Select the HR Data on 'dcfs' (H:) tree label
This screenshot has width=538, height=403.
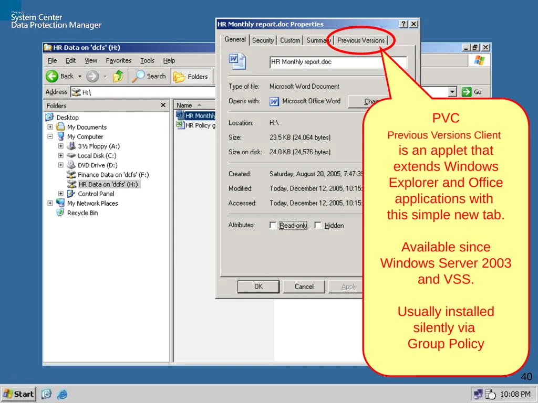[x=108, y=184]
